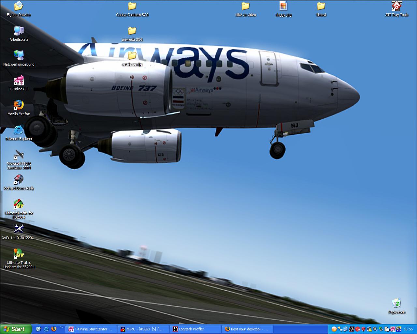This screenshot has height=334, width=417.
Task: Open the Eigene Dateien desktop folder
Action: (19, 9)
